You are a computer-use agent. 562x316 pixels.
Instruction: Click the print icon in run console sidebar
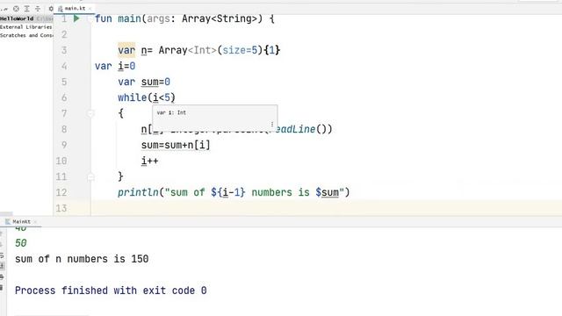(2, 277)
